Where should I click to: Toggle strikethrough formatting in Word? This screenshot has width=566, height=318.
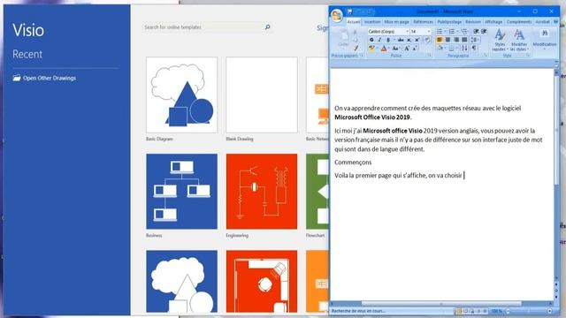coord(401,40)
